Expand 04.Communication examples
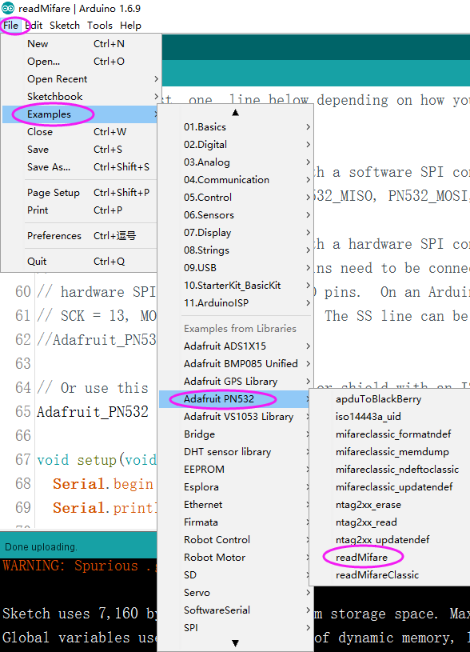This screenshot has height=652, width=470. coord(235,180)
